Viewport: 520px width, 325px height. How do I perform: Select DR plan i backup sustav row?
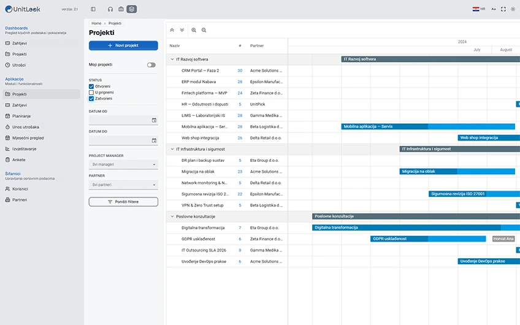(x=227, y=161)
